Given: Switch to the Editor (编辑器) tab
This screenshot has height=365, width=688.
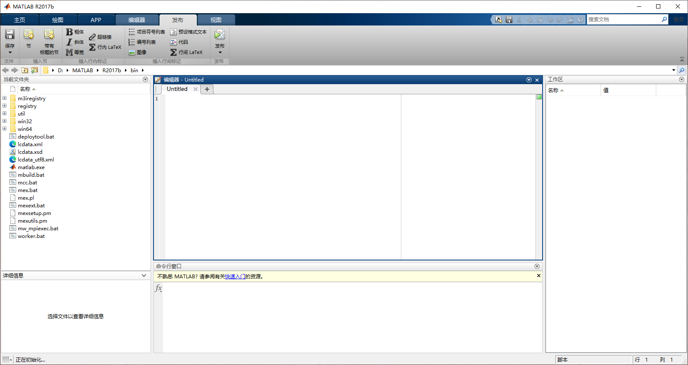Looking at the screenshot, I should [x=137, y=20].
